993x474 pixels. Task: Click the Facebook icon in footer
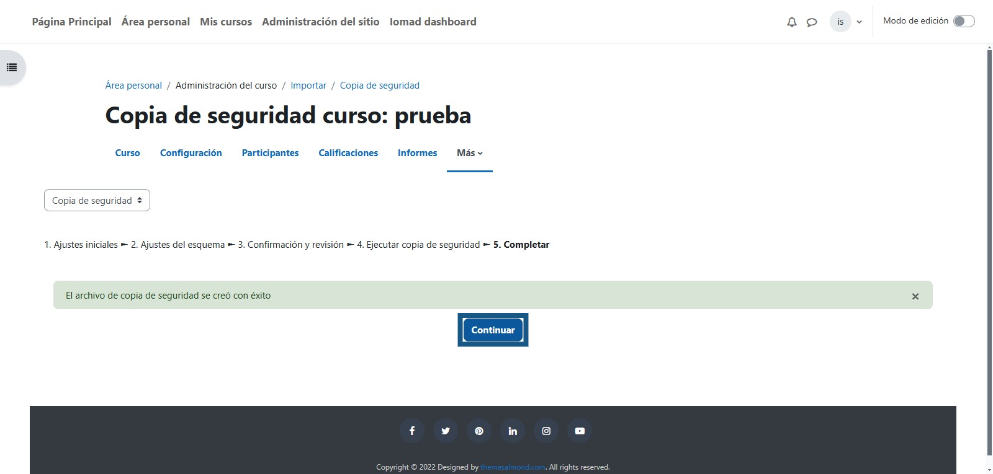(412, 431)
